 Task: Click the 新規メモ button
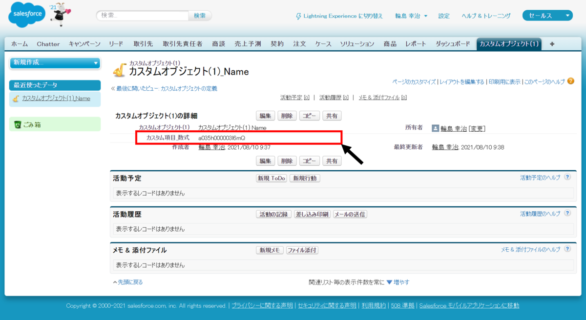click(x=270, y=250)
